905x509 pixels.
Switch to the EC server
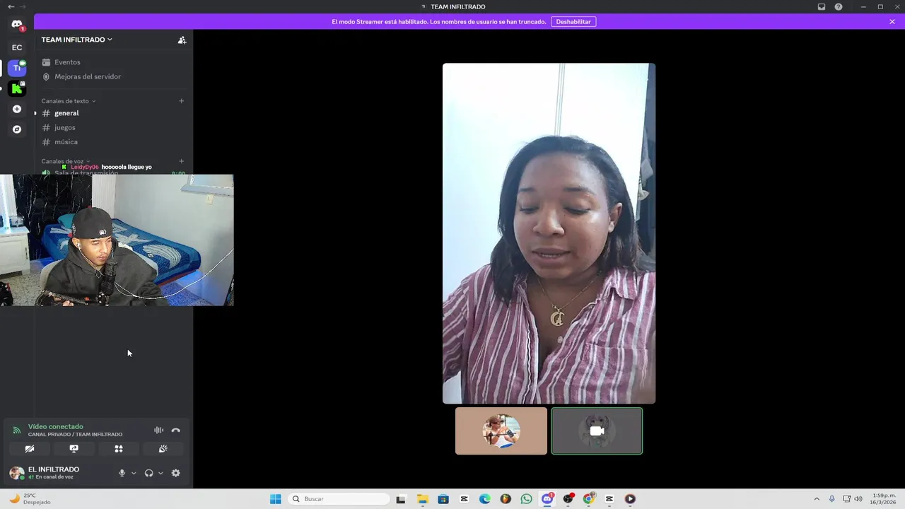[x=17, y=47]
